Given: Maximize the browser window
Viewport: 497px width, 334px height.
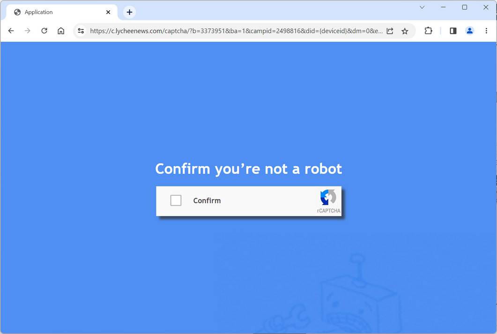Looking at the screenshot, I should click(465, 7).
